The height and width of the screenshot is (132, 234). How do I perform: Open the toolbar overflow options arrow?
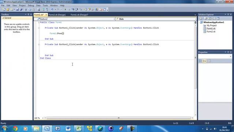click(x=107, y=10)
